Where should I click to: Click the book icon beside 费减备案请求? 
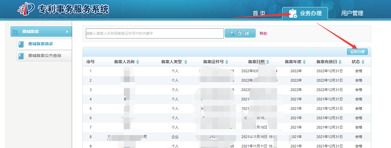(x=21, y=44)
